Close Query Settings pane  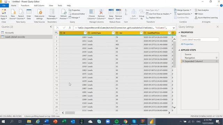point(217,27)
